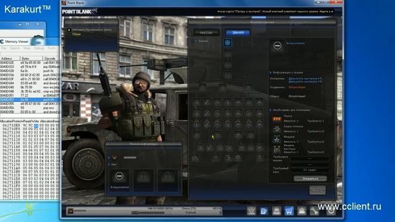The image size is (395, 222).
Task: Toggle the Информация о знаке section arrow
Action: [x=270, y=73]
